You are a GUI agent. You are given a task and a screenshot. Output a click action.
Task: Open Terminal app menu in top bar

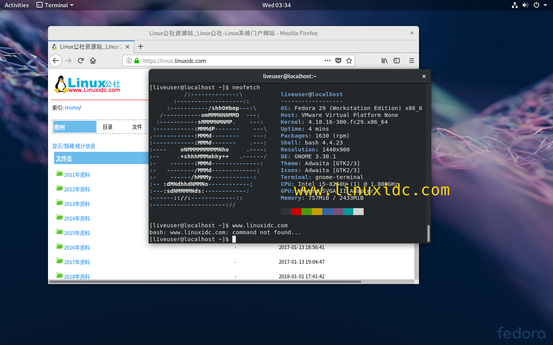(55, 5)
